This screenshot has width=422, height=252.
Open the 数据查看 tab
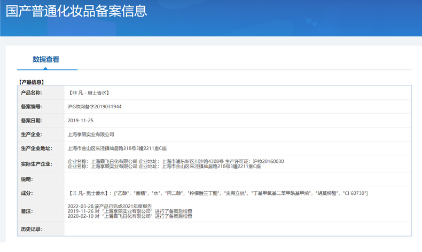(x=46, y=59)
